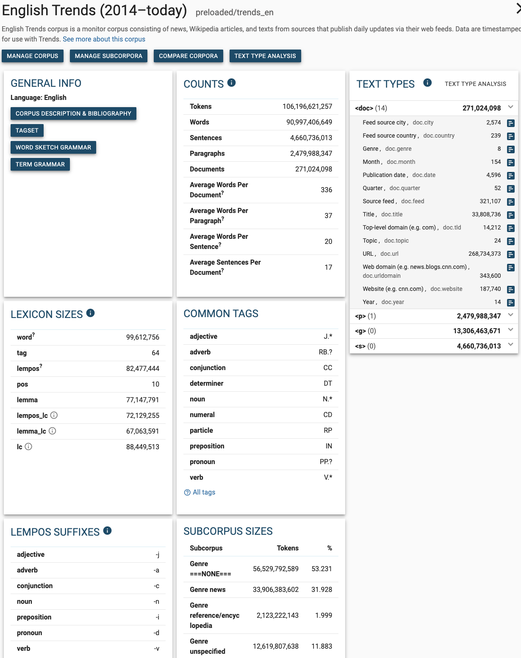Click the info icon beside lc

tap(28, 447)
